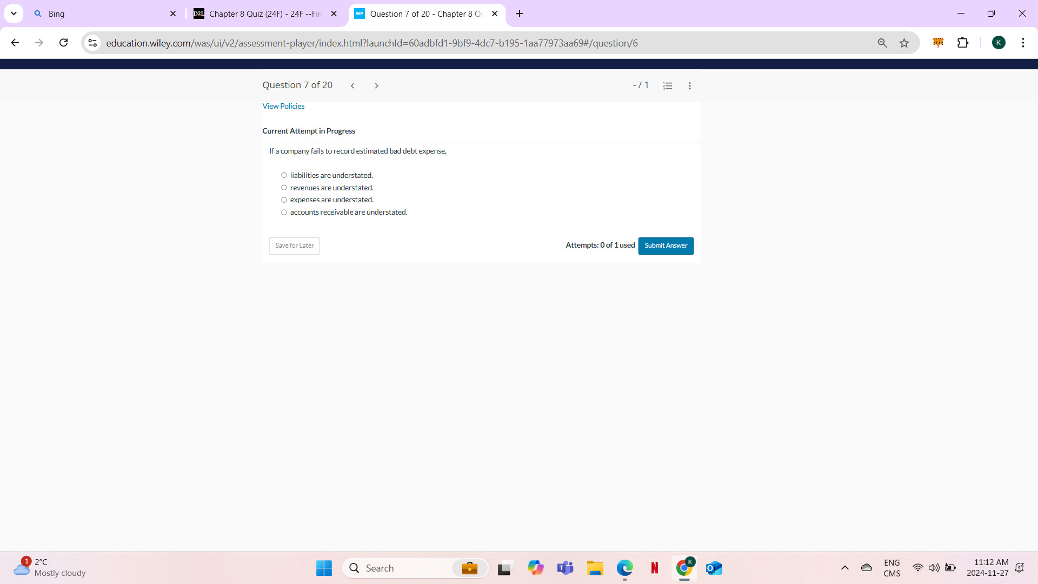This screenshot has height=584, width=1038.
Task: Open Outlook from the taskbar
Action: point(714,568)
